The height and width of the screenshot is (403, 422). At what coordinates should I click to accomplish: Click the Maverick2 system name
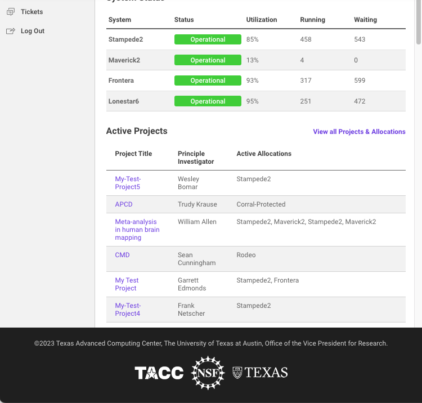pos(124,60)
